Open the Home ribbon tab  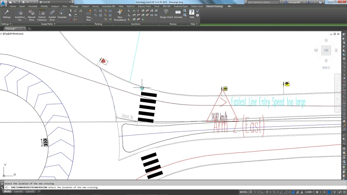13,6
